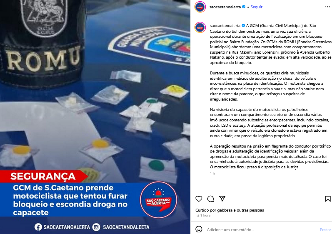Screen dimensions: 332x234
Task: Click the header saocaetanoalerta profile avatar
Action: click(x=200, y=7)
